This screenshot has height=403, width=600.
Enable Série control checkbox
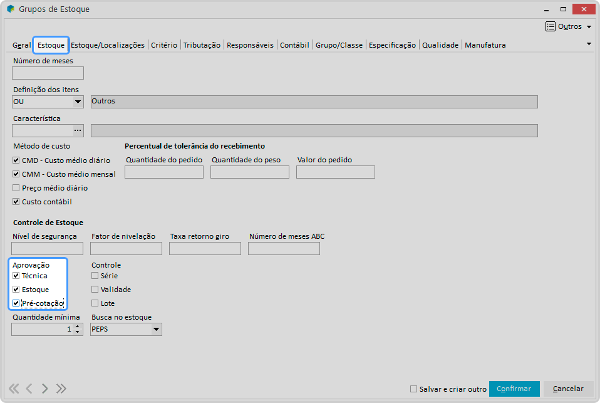pos(95,275)
